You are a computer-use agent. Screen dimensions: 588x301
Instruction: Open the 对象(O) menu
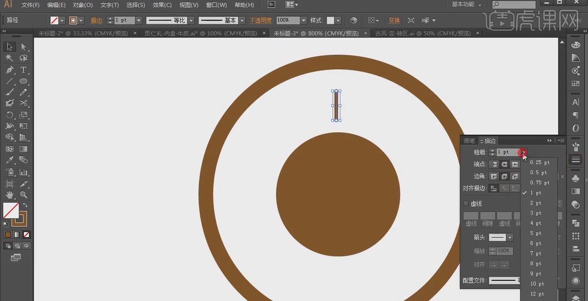click(x=83, y=5)
